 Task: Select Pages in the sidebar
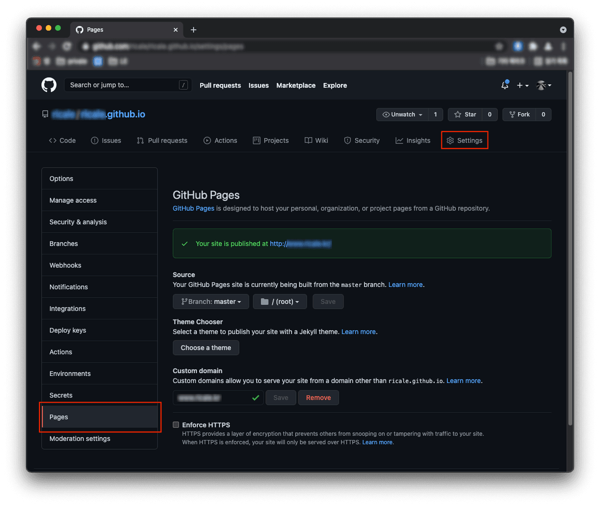pyautogui.click(x=99, y=416)
